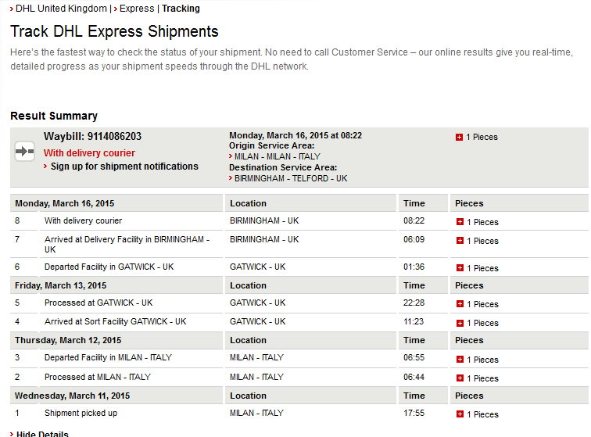Click the shipment status arrow icon beside Waybill

click(25, 152)
